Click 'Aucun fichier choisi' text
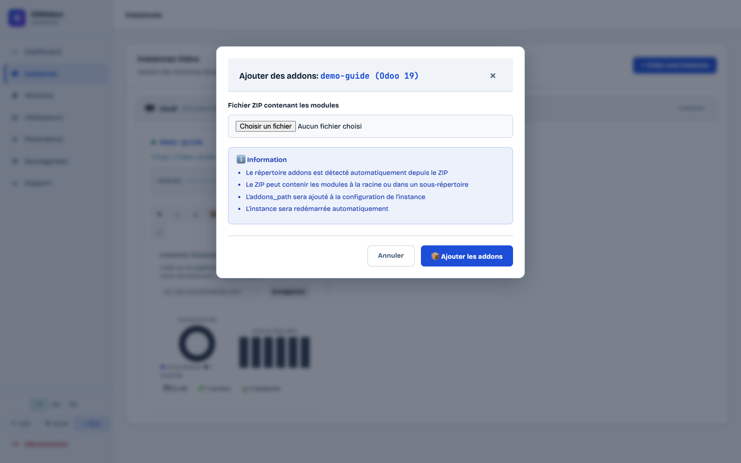The height and width of the screenshot is (463, 741). 330,126
